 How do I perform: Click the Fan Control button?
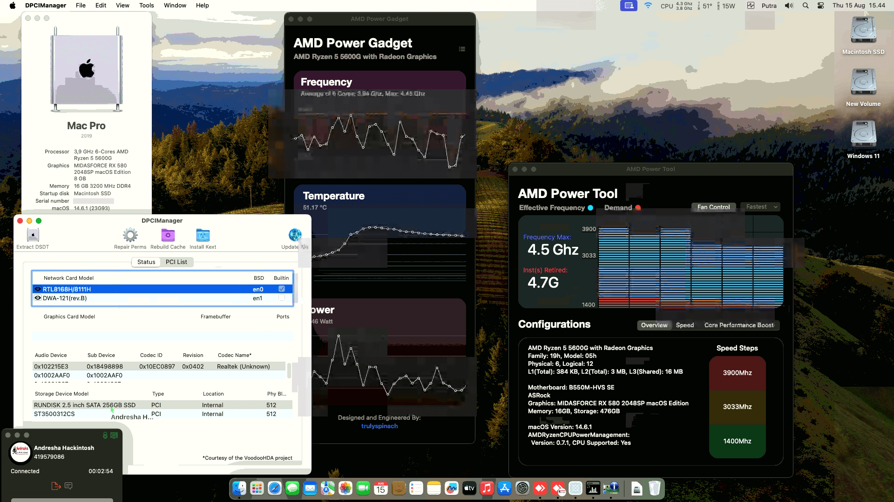coord(713,207)
